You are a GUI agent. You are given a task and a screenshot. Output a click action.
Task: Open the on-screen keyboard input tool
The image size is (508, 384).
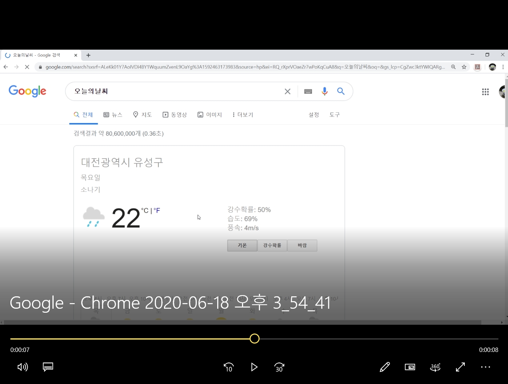308,91
